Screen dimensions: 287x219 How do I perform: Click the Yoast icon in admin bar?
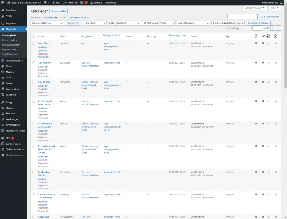tap(81, 3)
